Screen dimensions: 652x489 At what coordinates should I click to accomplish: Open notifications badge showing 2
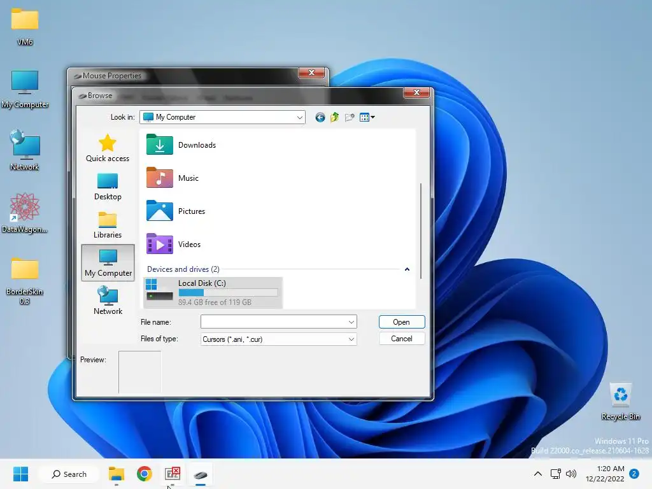coord(634,474)
